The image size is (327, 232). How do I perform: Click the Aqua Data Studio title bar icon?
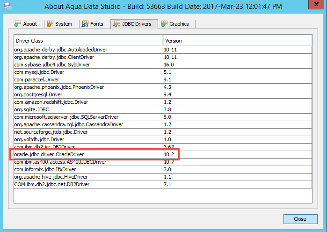[8, 6]
